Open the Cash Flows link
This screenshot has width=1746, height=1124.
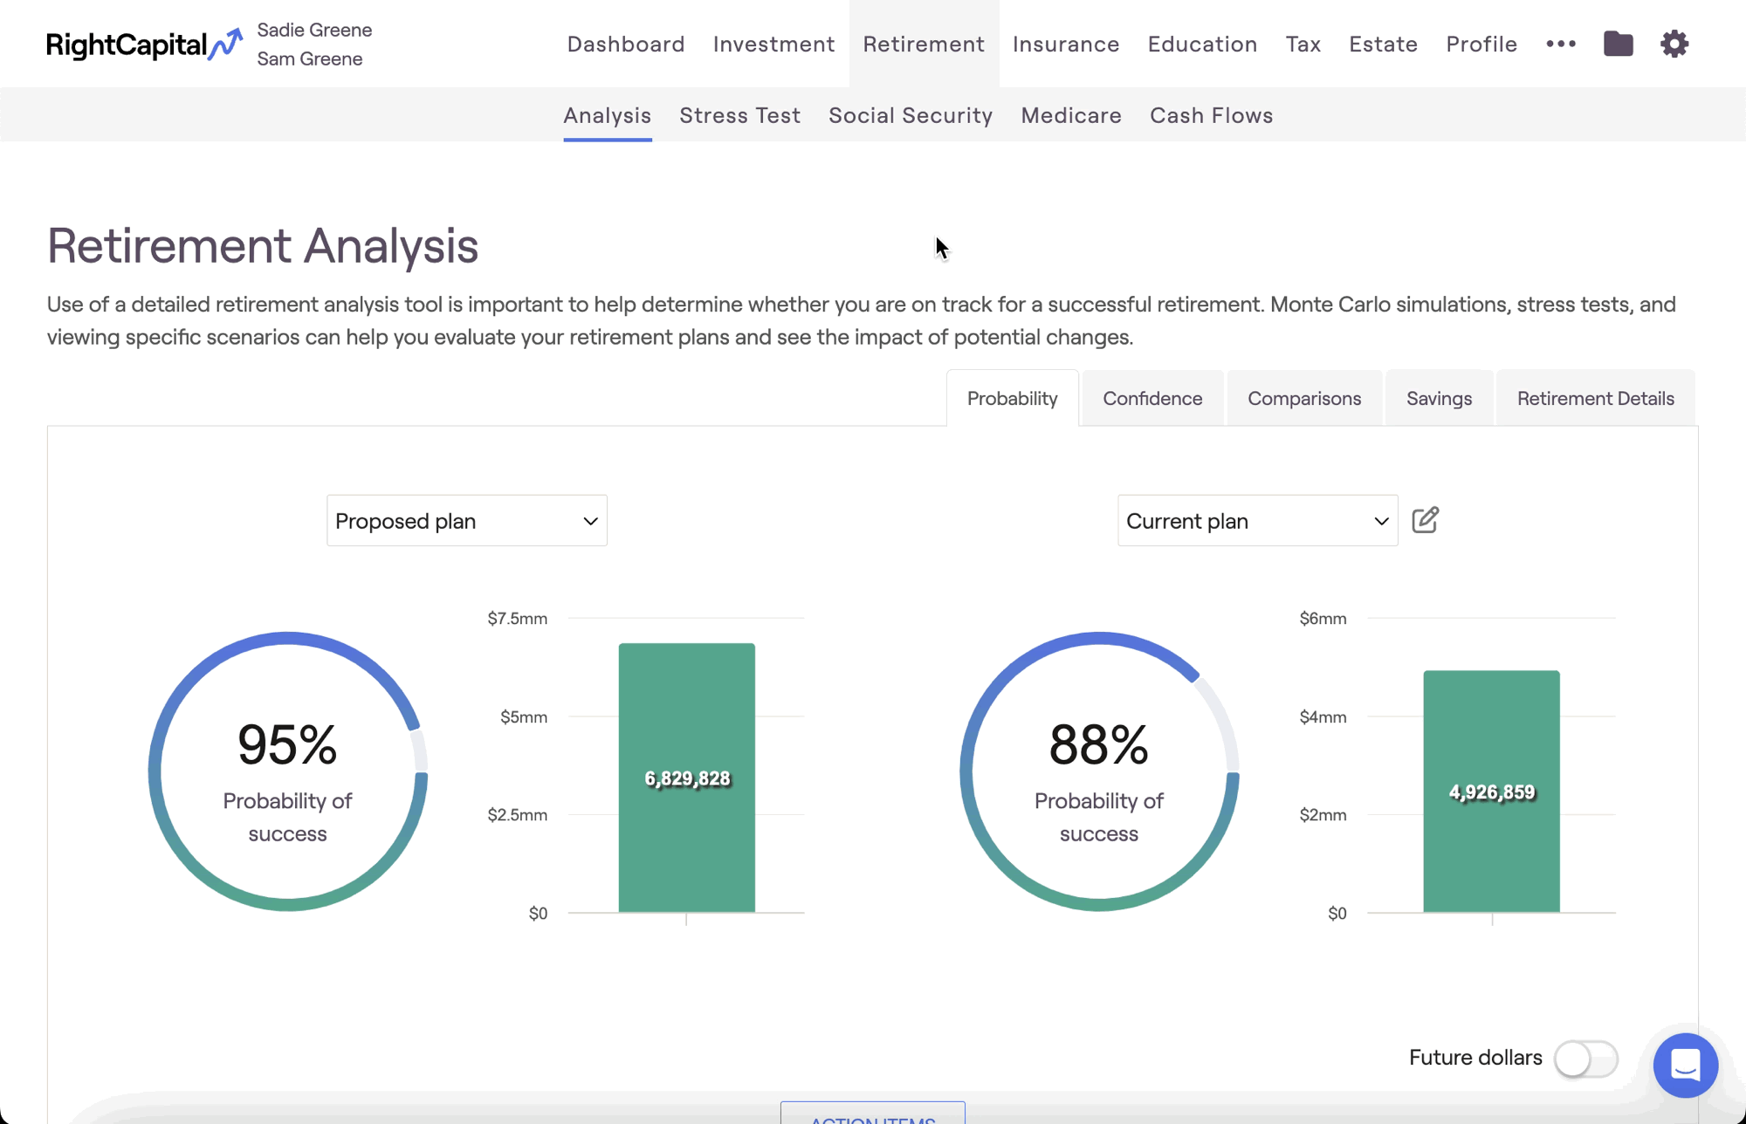1211,115
